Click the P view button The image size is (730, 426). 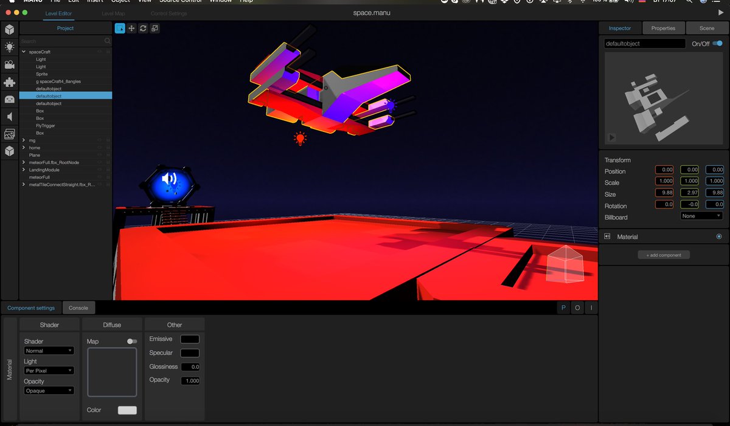[x=563, y=308]
